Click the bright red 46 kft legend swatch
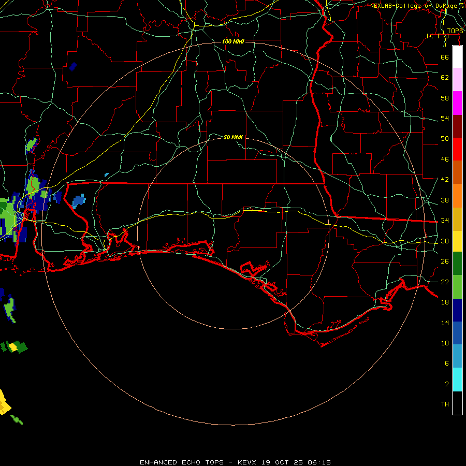 (x=457, y=149)
